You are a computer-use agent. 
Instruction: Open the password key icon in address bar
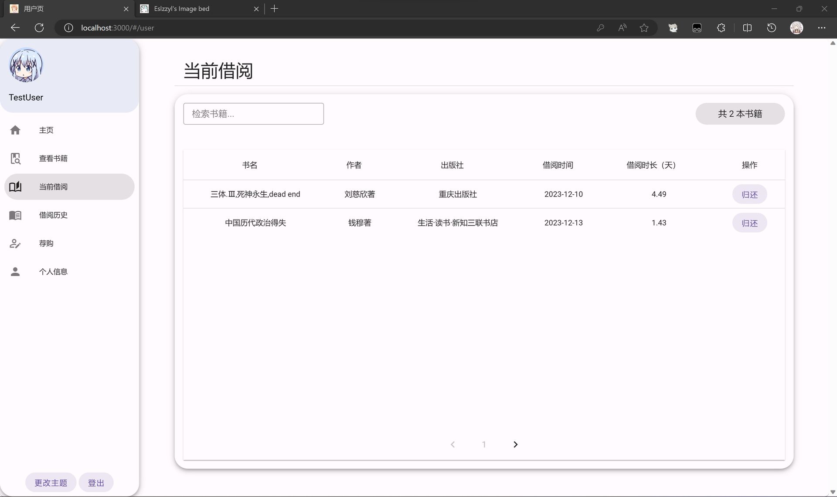pyautogui.click(x=600, y=28)
